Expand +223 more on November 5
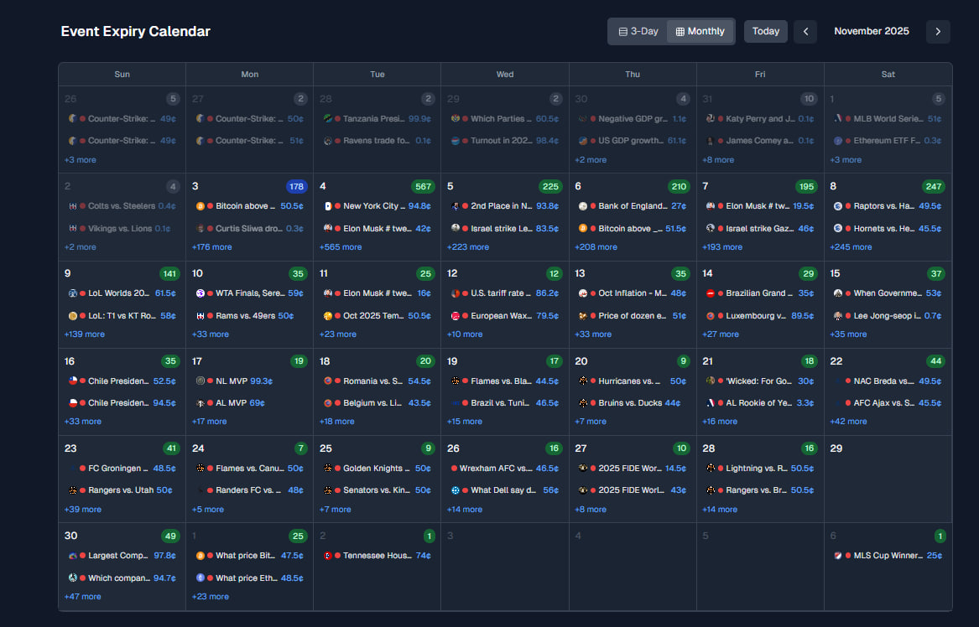Image resolution: width=979 pixels, height=627 pixels. click(467, 247)
